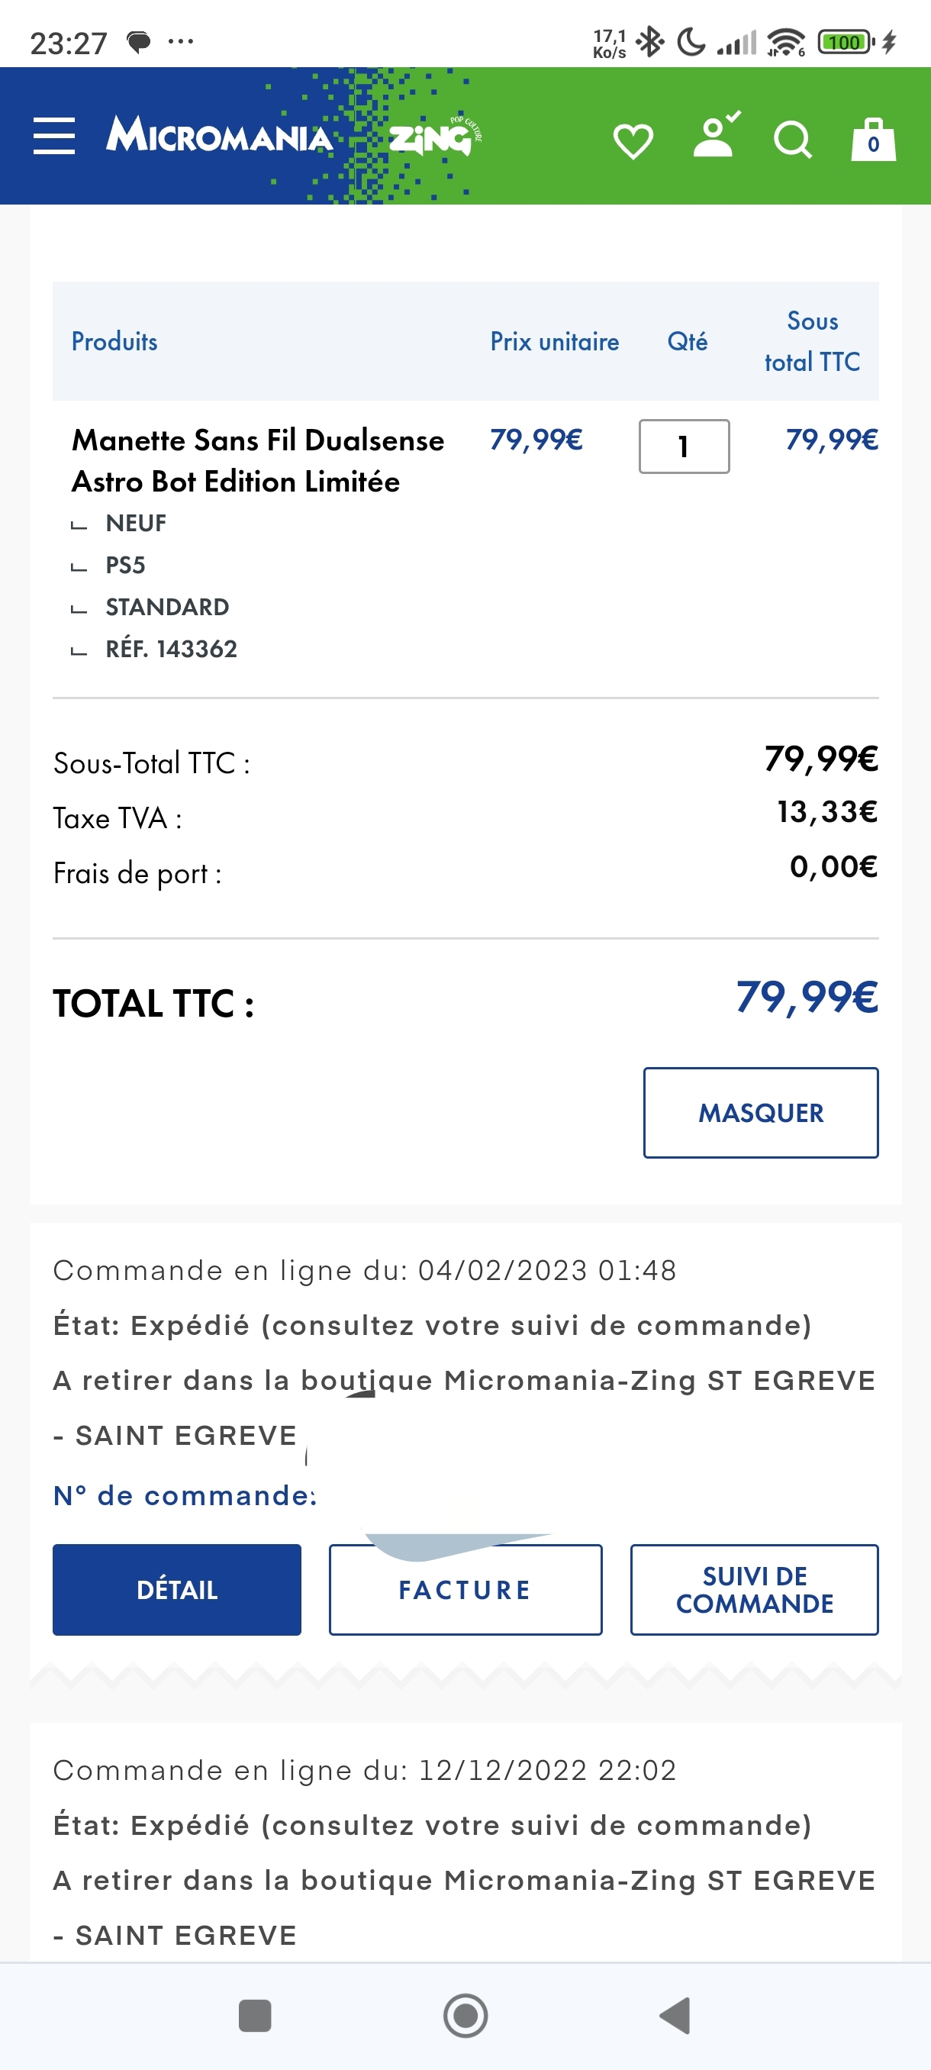
Task: Tap the Zing Pop Culture logo
Action: 434,137
